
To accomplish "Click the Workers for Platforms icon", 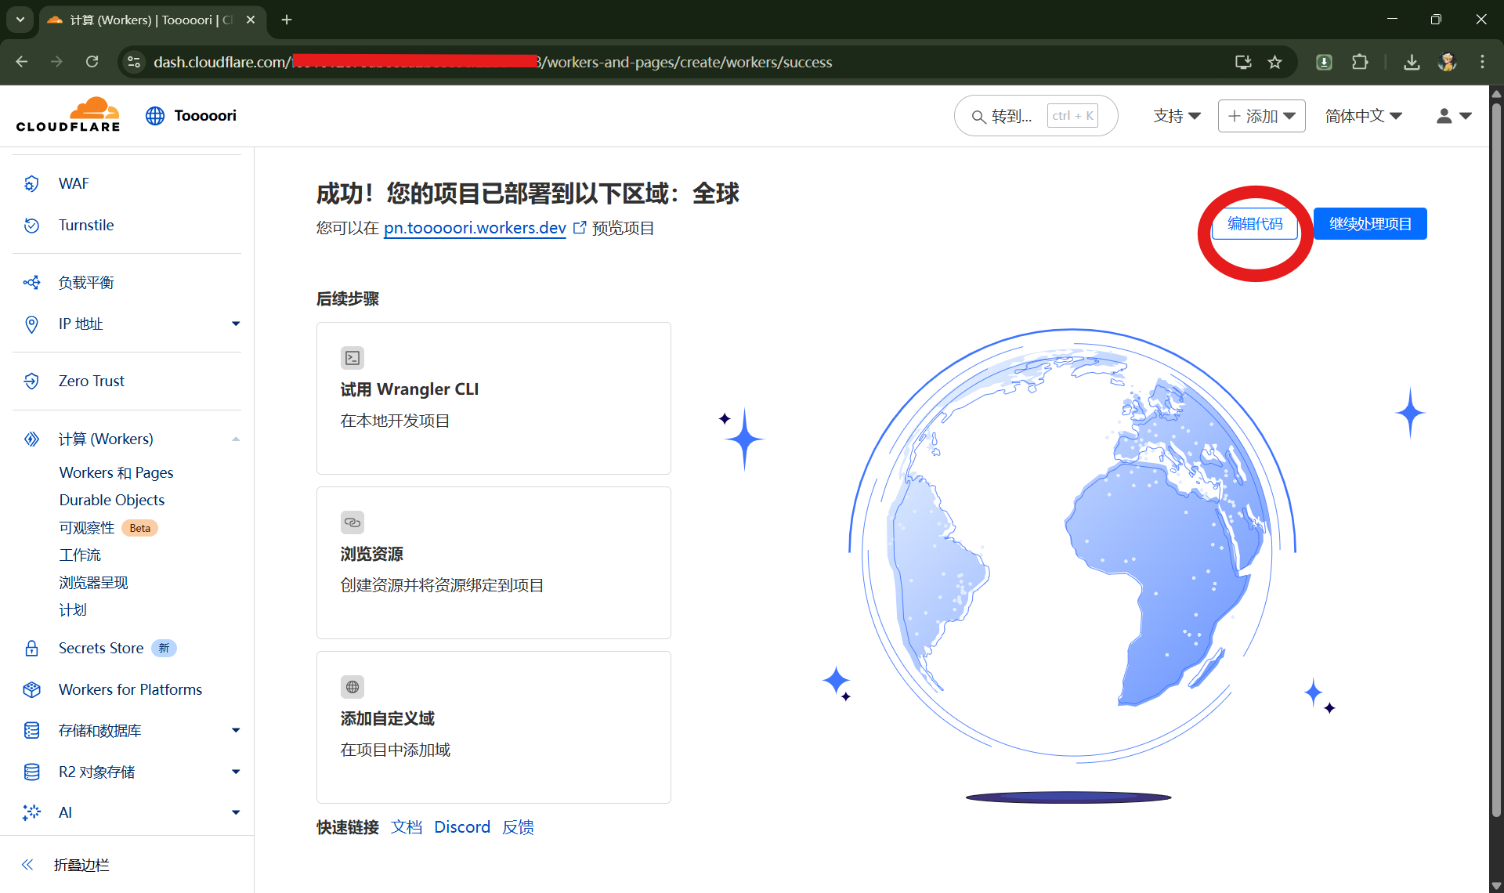I will (31, 689).
